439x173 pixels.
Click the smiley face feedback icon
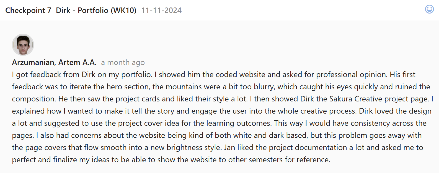click(429, 9)
